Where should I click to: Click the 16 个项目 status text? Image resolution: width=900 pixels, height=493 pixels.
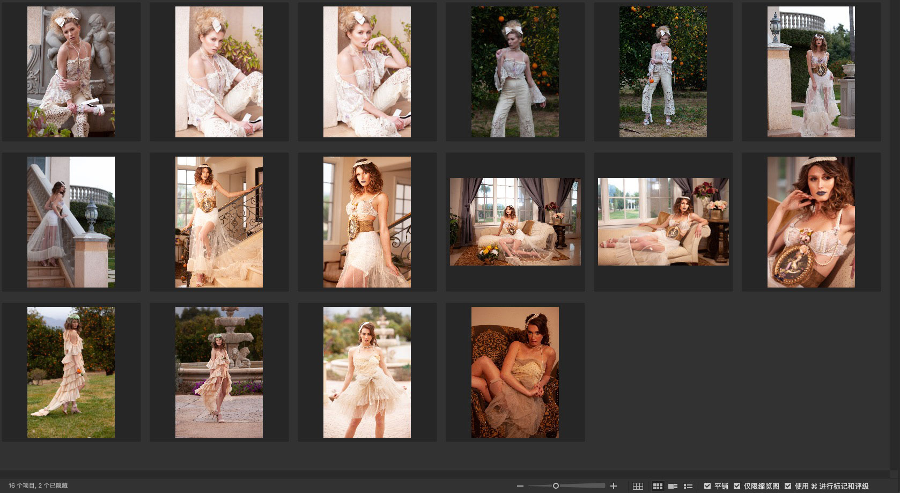tap(38, 485)
